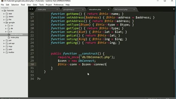Open the File menu
Screen dimensions: 176x99
tap(2, 5)
